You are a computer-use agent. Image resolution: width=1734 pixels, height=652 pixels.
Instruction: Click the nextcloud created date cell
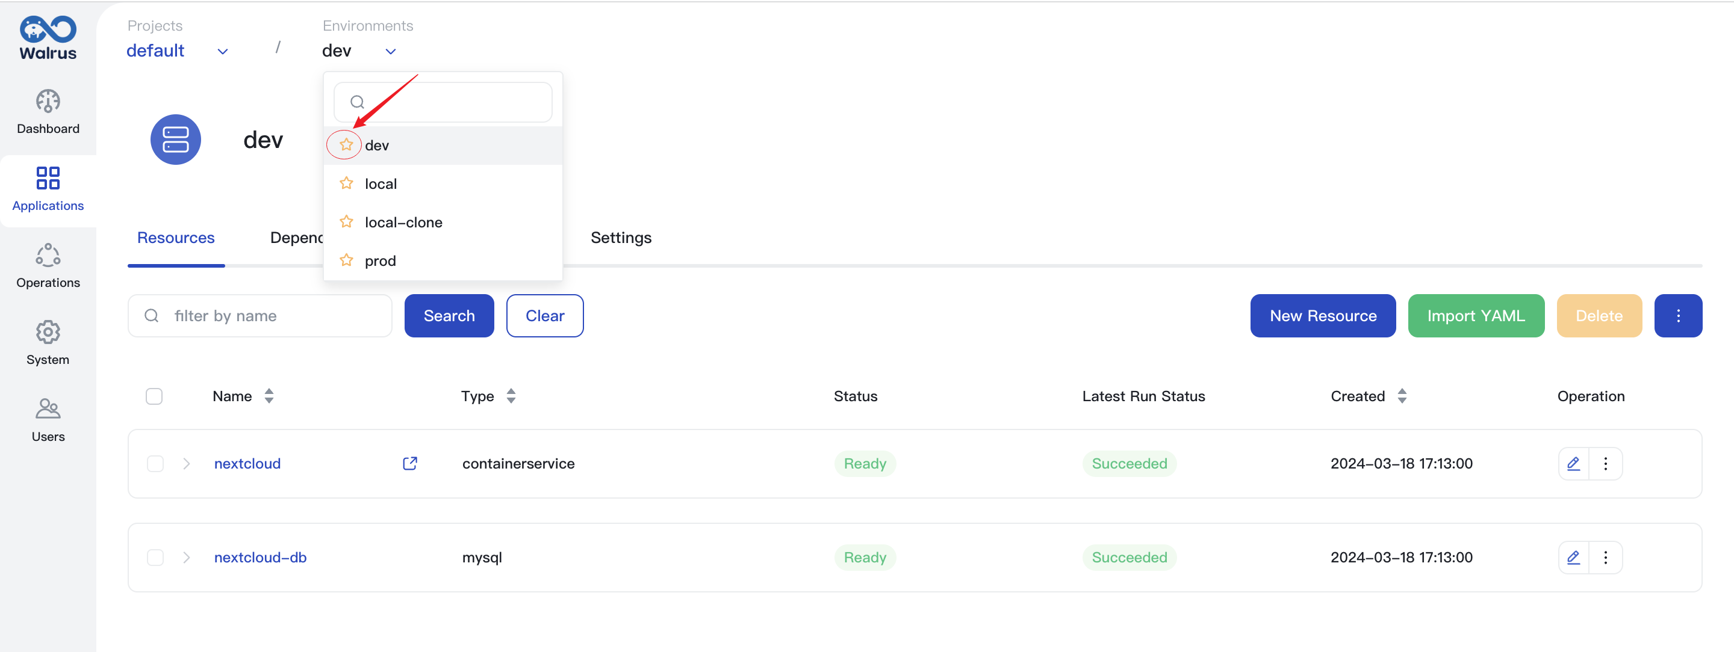1401,464
